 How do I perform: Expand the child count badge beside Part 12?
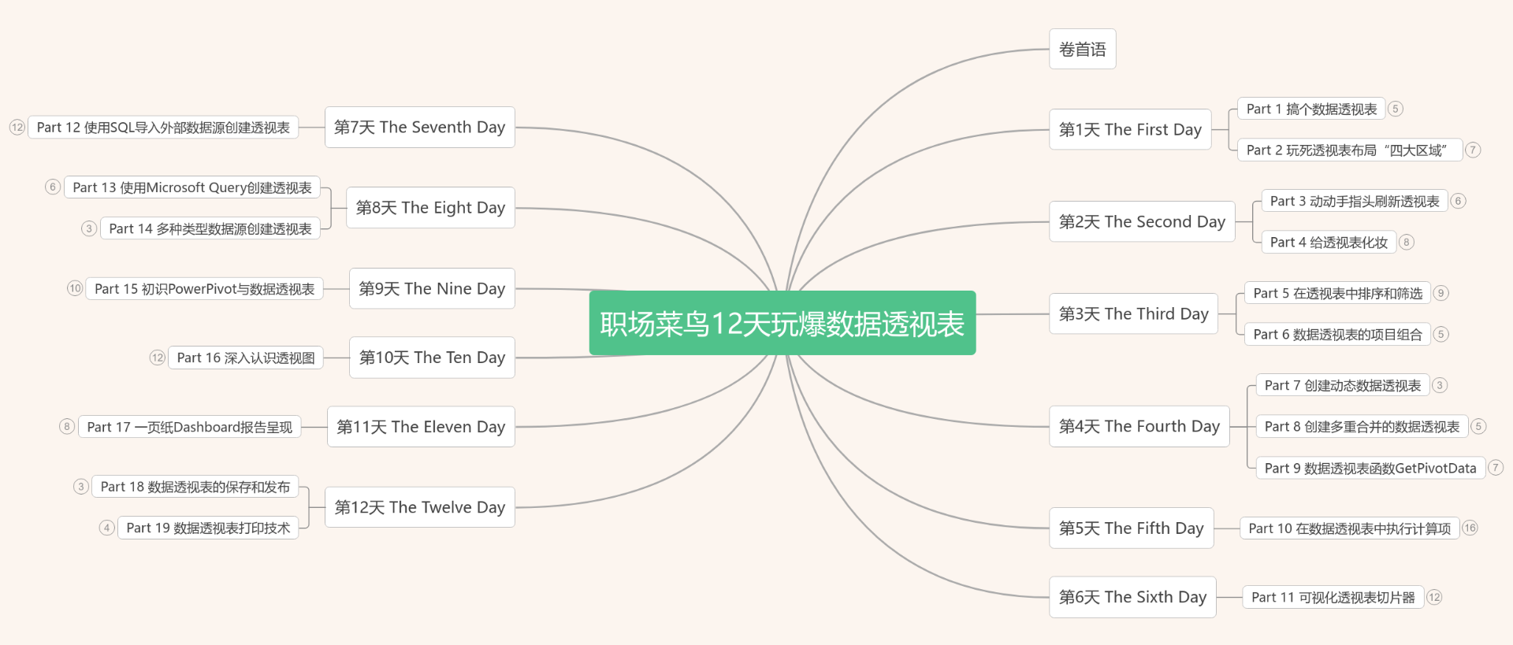[x=17, y=128]
